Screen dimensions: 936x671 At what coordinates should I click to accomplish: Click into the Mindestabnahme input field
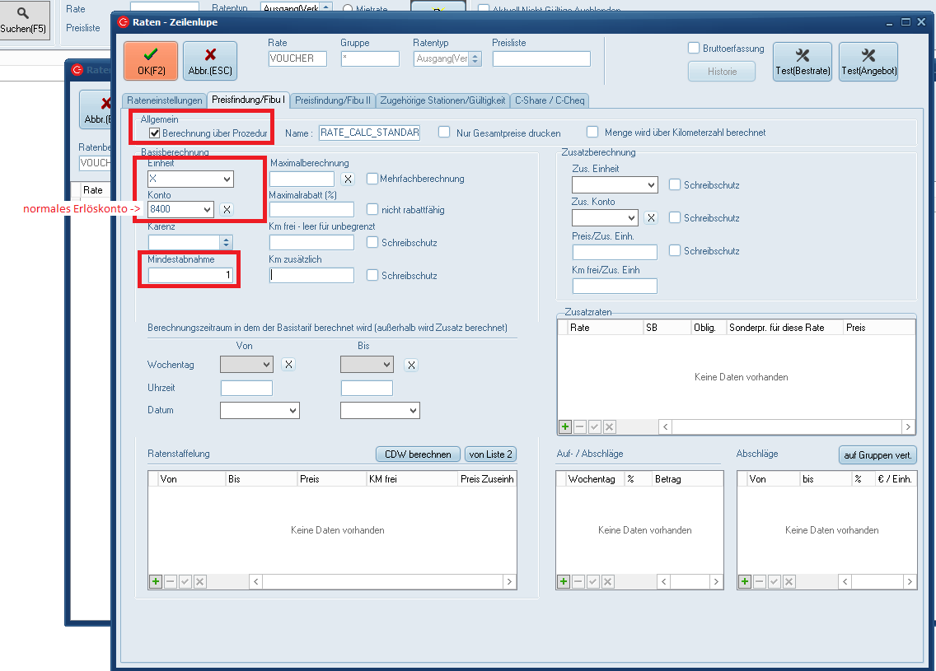click(x=191, y=275)
